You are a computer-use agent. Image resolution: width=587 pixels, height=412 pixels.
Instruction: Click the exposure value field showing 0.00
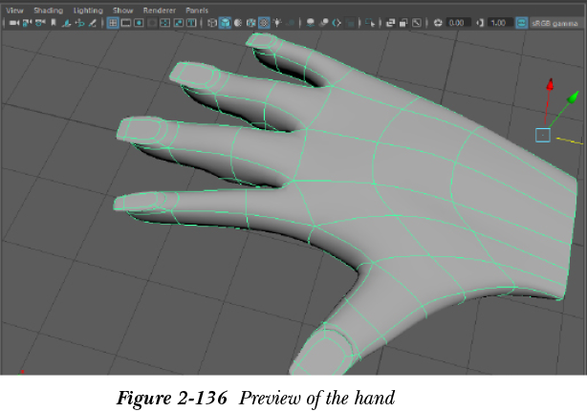click(x=456, y=22)
